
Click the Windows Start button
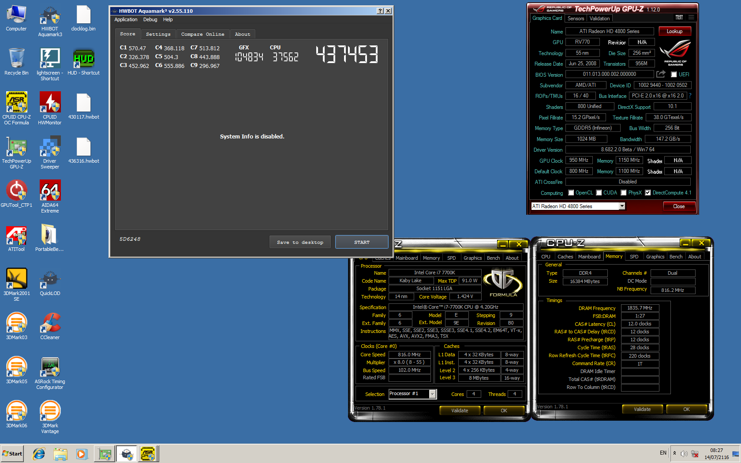(12, 453)
